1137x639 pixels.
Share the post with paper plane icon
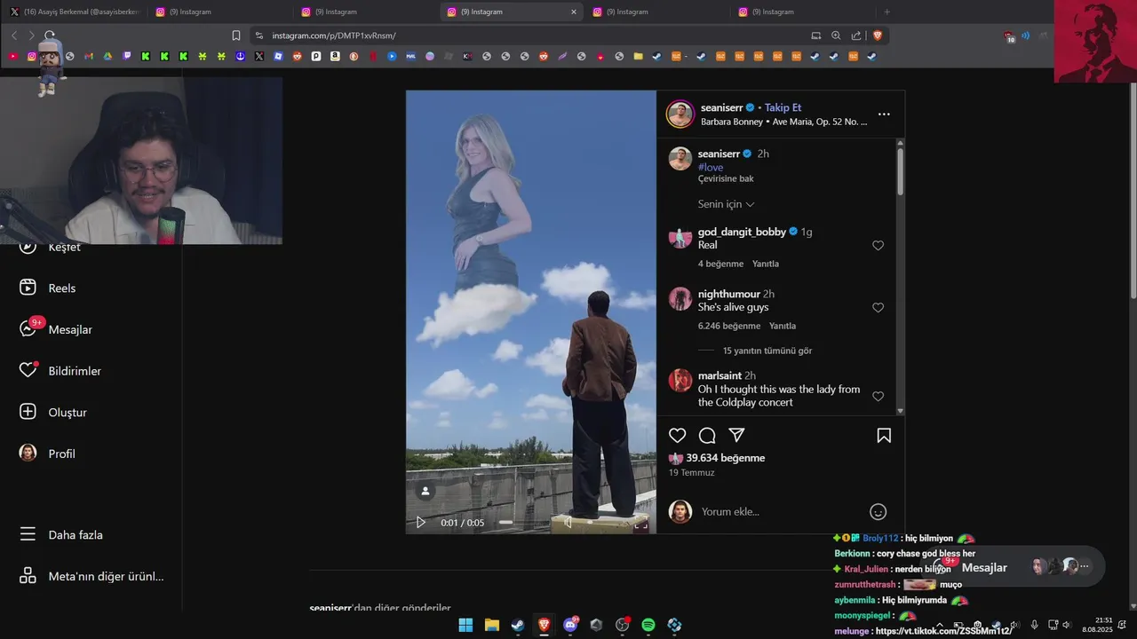(x=736, y=435)
